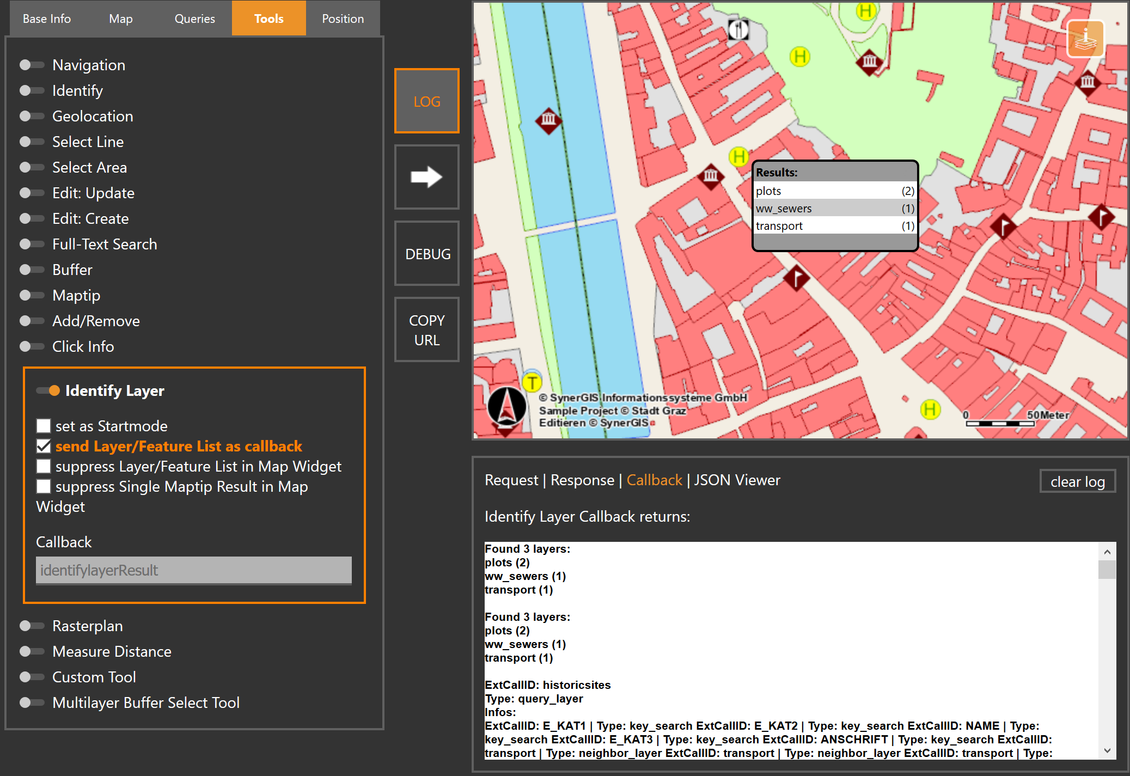
Task: Switch to the Queries tab
Action: click(194, 18)
